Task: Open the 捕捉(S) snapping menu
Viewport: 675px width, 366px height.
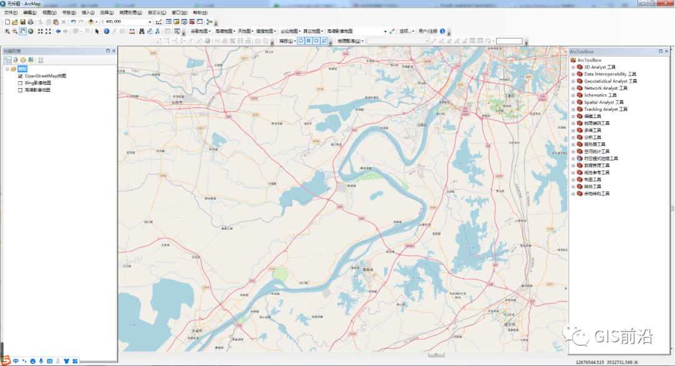Action: tap(287, 41)
